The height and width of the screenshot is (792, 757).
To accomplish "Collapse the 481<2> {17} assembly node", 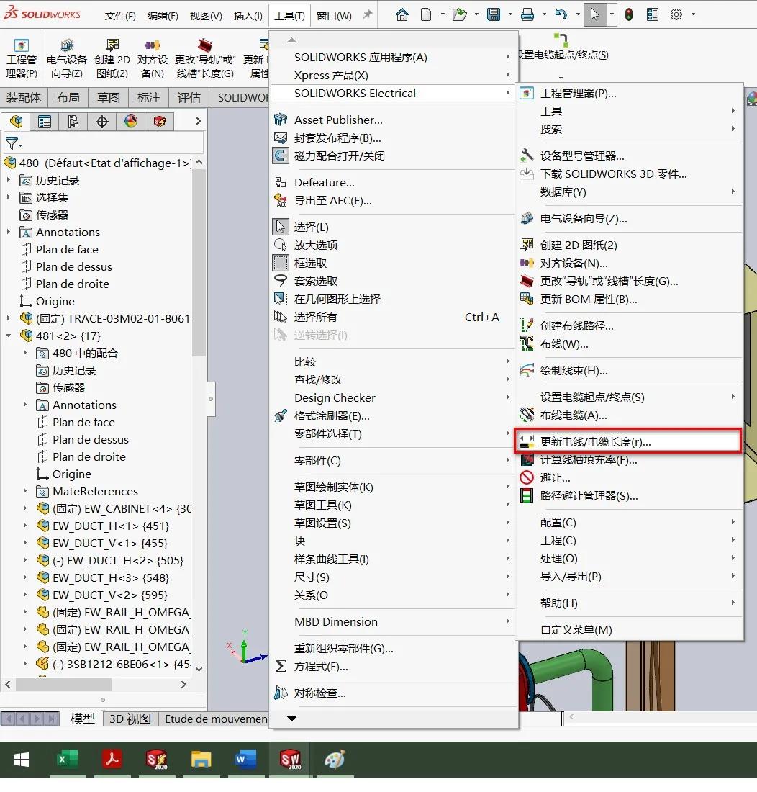I will pyautogui.click(x=9, y=336).
